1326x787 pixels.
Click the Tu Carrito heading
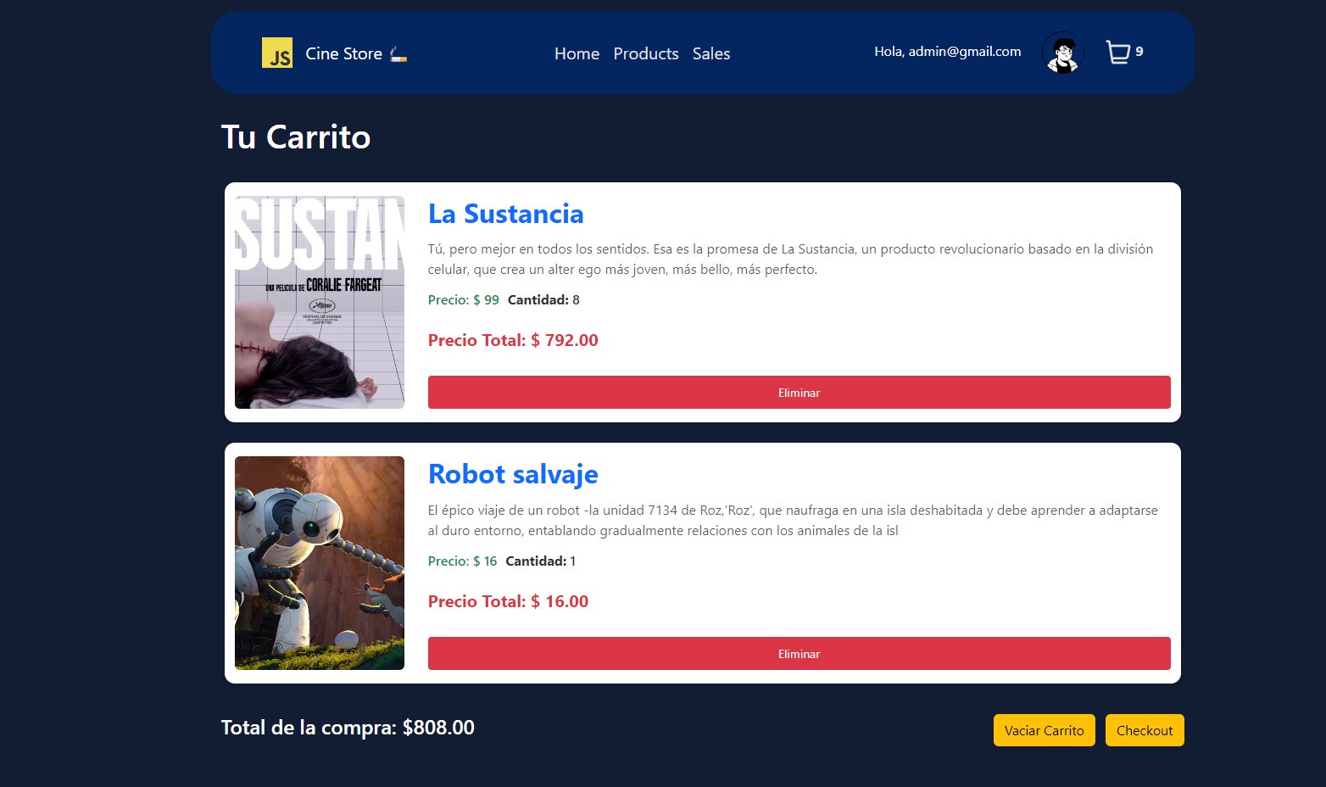(296, 137)
